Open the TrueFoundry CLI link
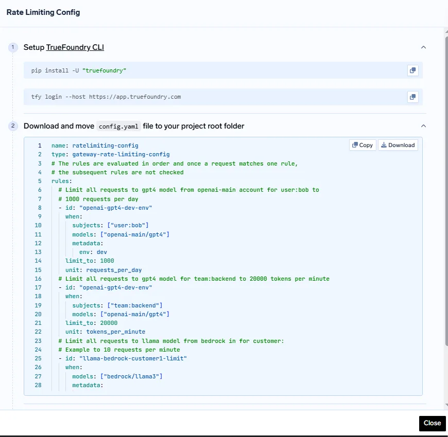Image resolution: width=448 pixels, height=437 pixels. tap(75, 47)
